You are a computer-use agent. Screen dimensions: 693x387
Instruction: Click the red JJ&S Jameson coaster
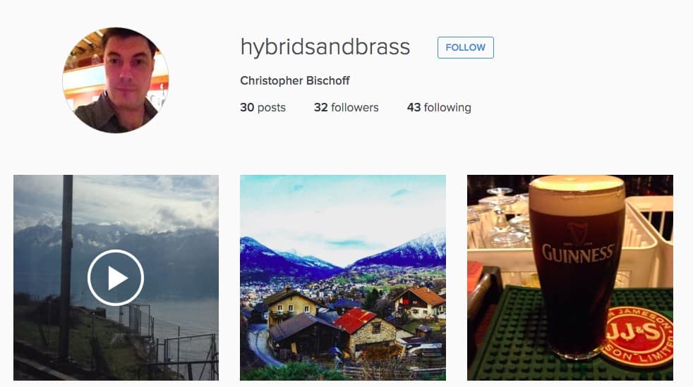[x=638, y=336]
